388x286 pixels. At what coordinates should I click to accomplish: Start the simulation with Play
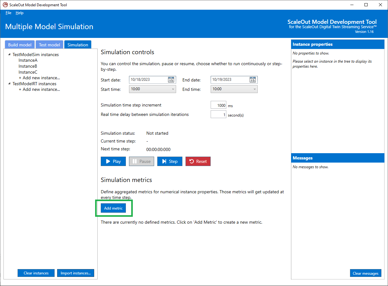click(x=113, y=161)
